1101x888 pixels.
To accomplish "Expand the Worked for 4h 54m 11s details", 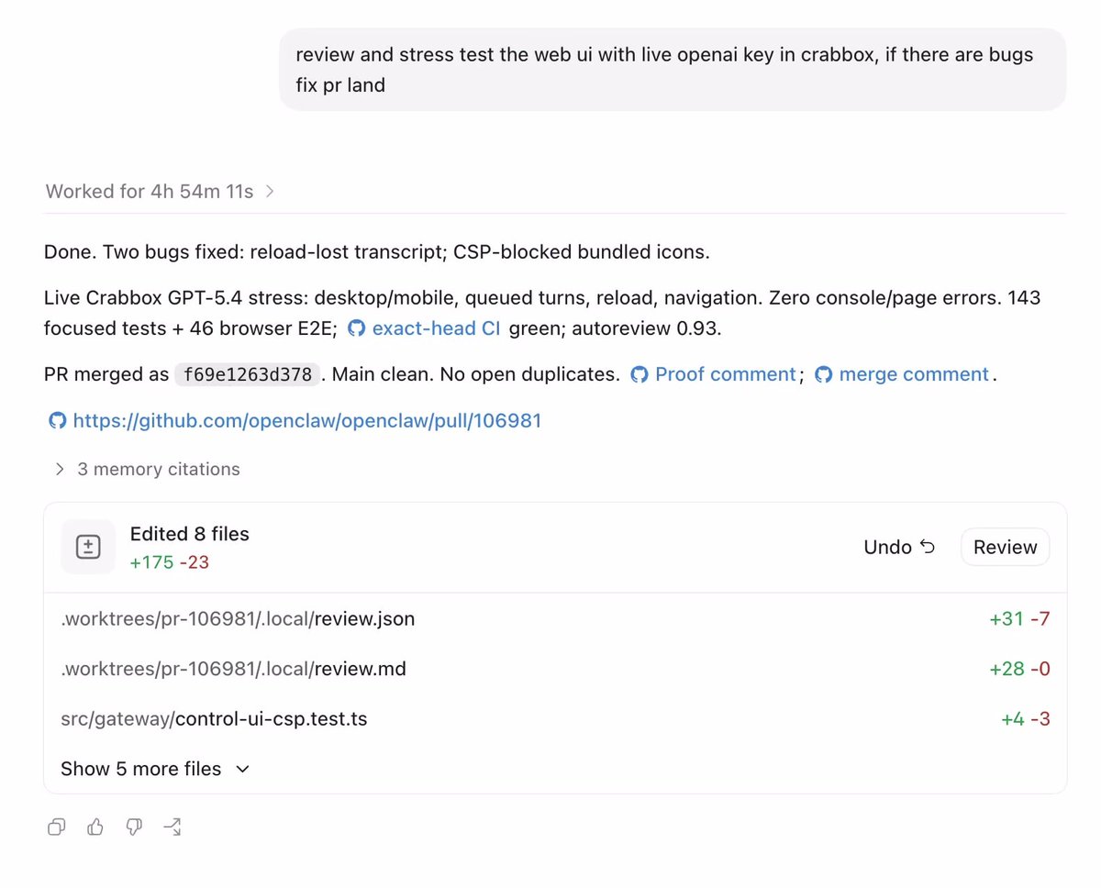I will 161,192.
